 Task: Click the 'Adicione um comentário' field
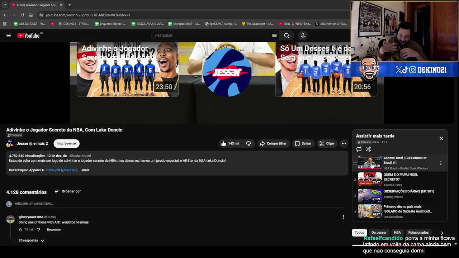tap(179, 204)
